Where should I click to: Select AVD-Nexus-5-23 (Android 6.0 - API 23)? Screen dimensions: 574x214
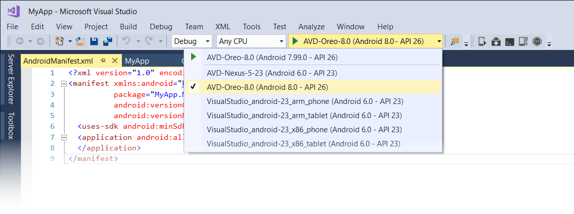[314, 73]
